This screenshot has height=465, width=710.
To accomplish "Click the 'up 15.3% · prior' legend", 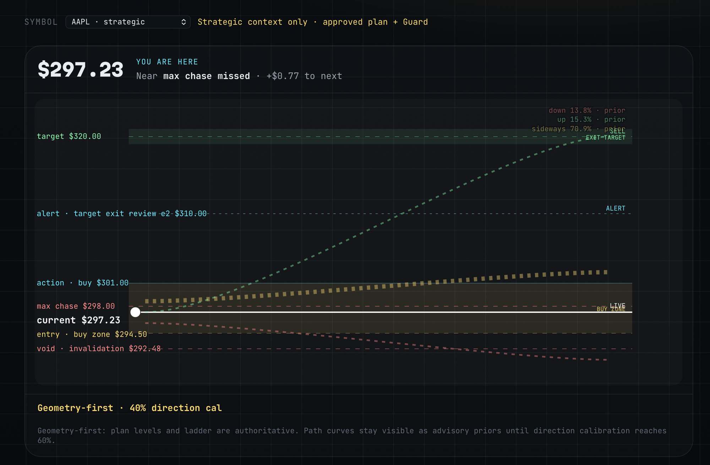I will (x=591, y=120).
